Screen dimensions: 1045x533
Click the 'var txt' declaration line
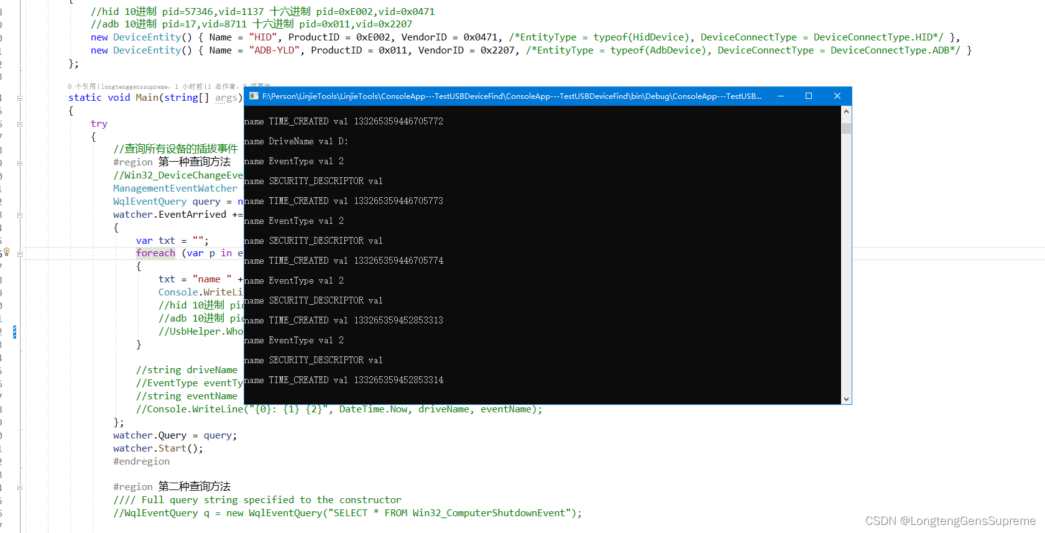pyautogui.click(x=172, y=240)
